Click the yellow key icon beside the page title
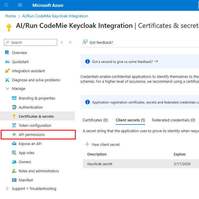The image size is (199, 199). pos(9,28)
